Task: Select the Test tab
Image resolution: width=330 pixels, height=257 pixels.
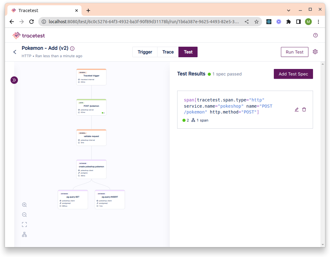Action: coord(188,52)
